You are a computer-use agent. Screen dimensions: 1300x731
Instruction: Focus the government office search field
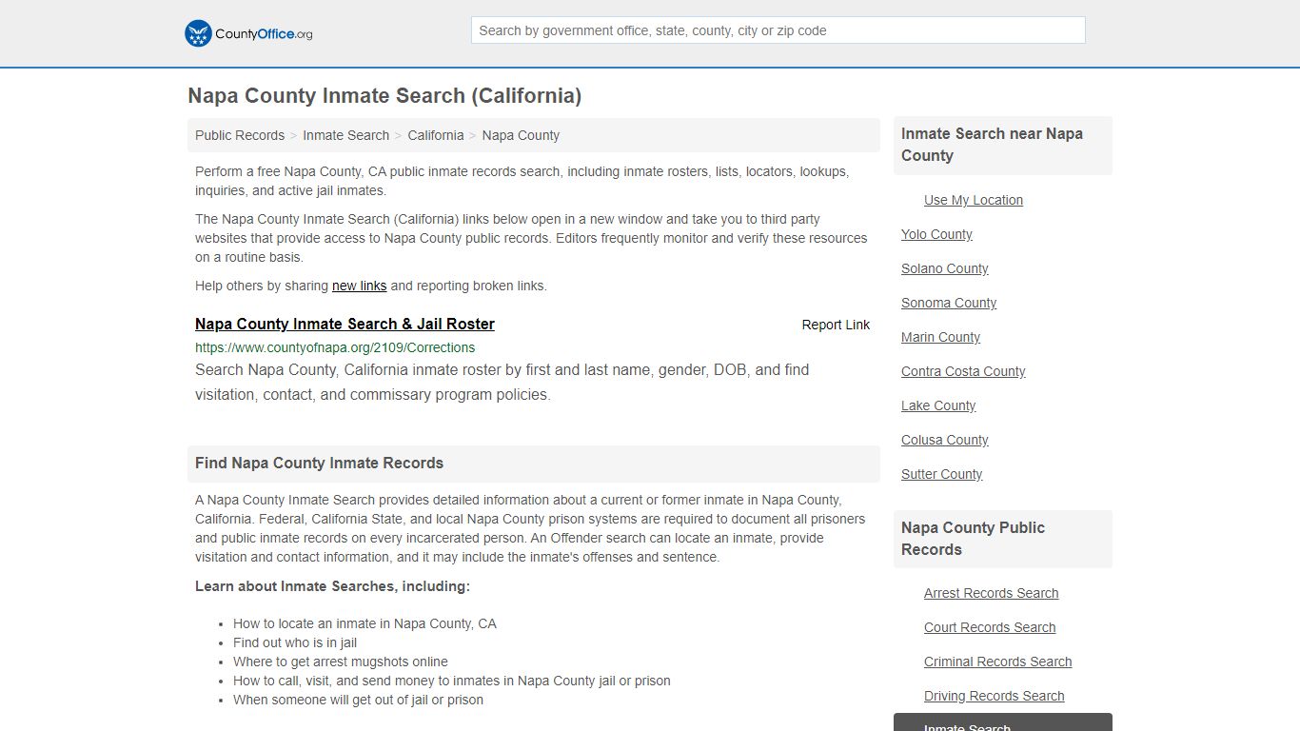click(778, 30)
